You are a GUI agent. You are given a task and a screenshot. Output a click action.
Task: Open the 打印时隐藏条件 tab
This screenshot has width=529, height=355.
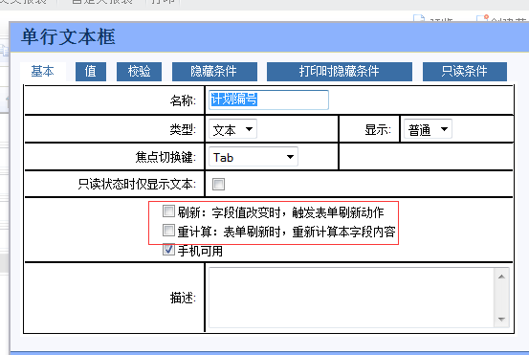(x=340, y=72)
